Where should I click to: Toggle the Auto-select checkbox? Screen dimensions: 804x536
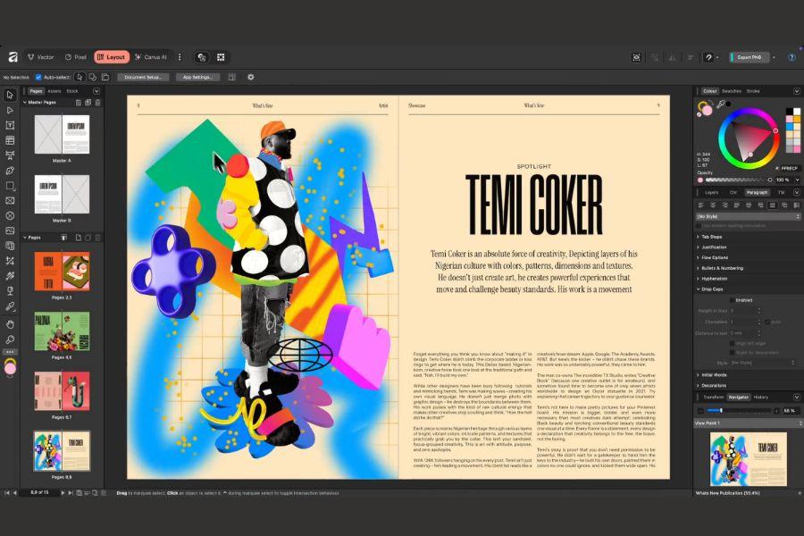(x=38, y=78)
